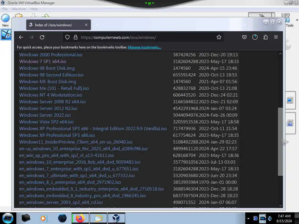Go back in Firefox browser
The width and height of the screenshot is (299, 224).
click(x=21, y=37)
